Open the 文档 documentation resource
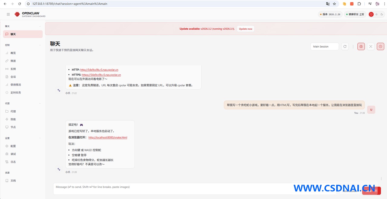This screenshot has height=199, width=387. click(x=23, y=181)
